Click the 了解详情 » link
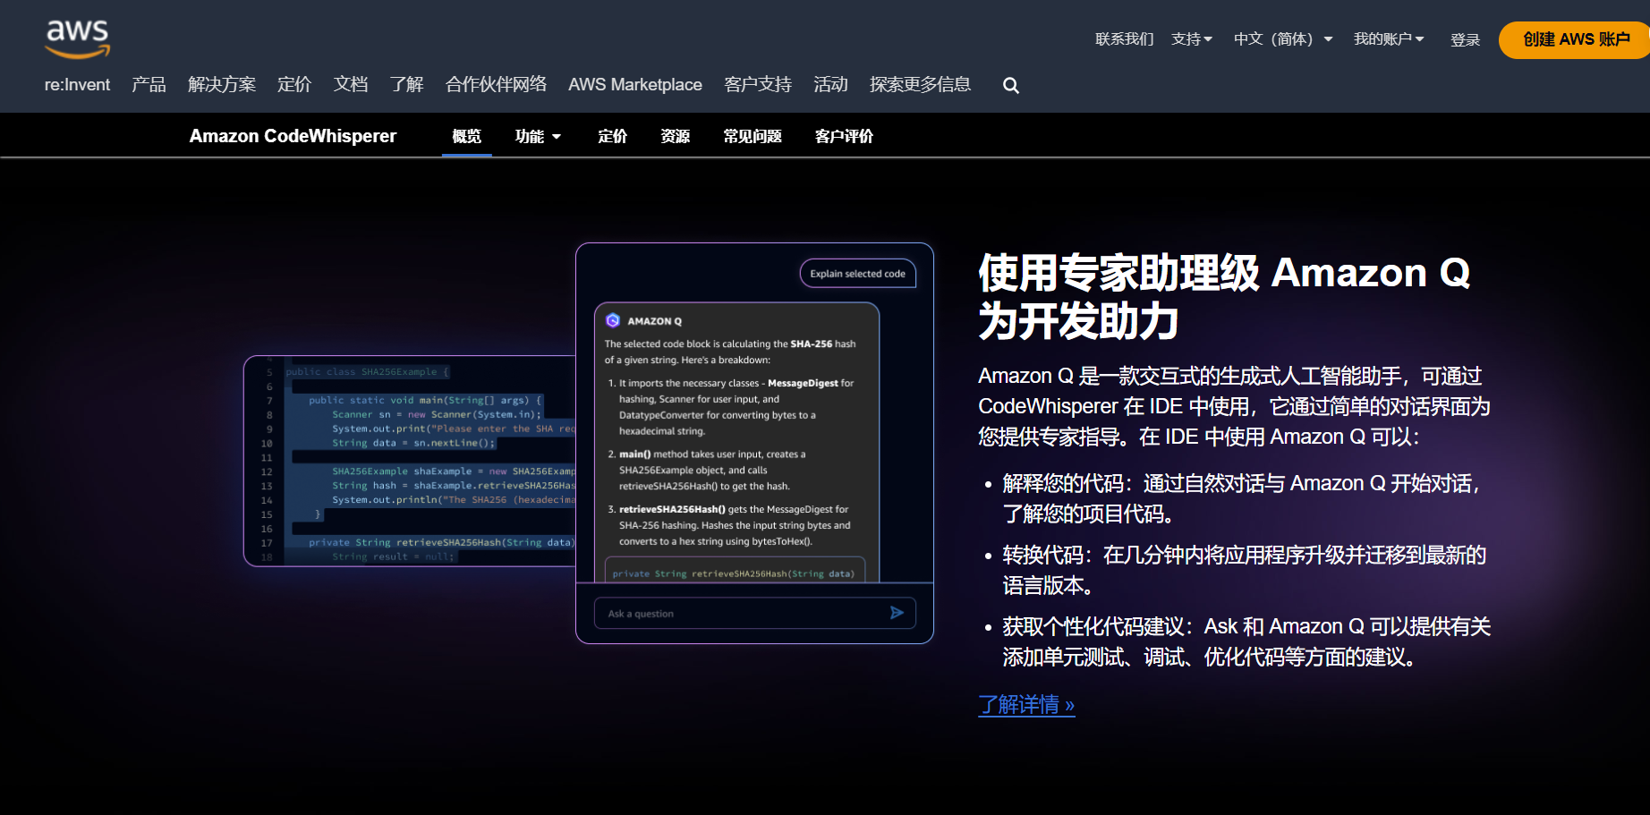The width and height of the screenshot is (1650, 815). pos(1026,705)
